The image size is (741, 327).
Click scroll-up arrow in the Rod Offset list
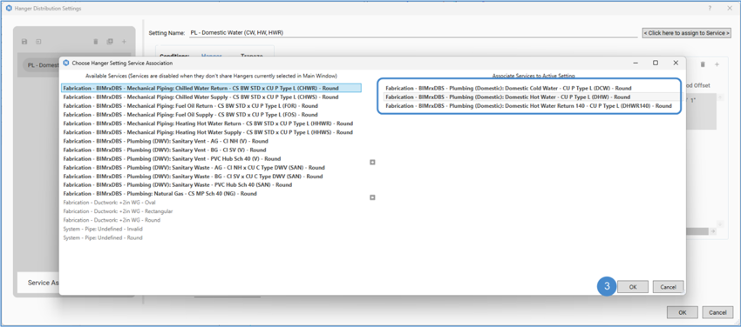(x=720, y=98)
